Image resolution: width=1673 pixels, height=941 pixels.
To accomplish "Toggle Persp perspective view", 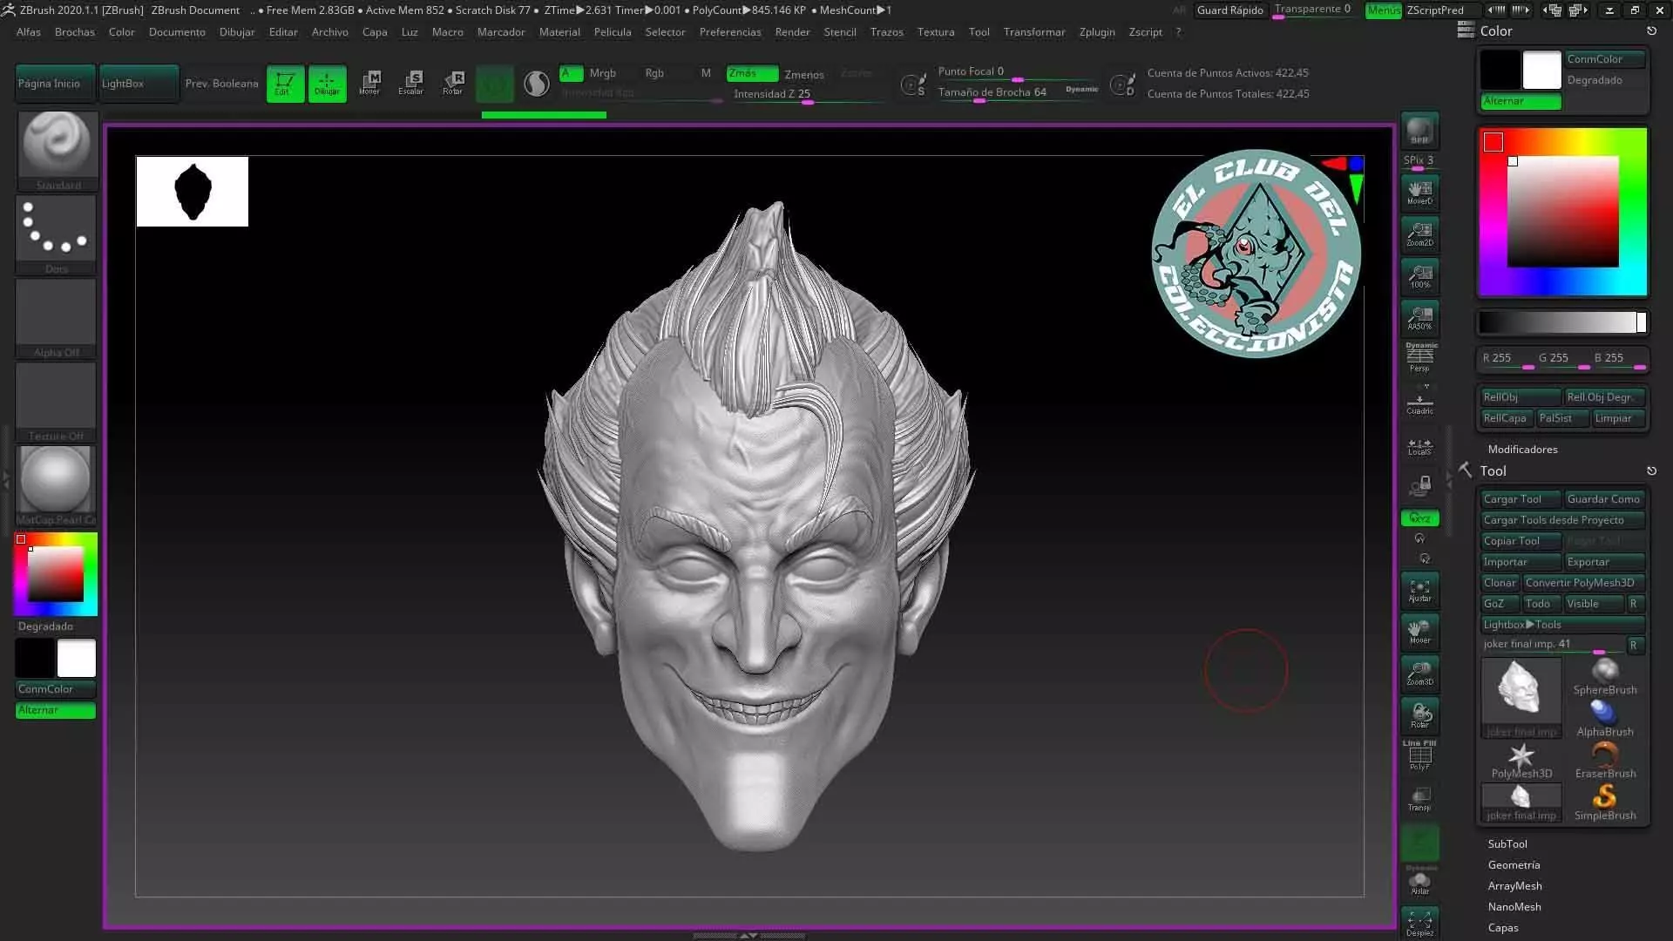I will point(1419,358).
